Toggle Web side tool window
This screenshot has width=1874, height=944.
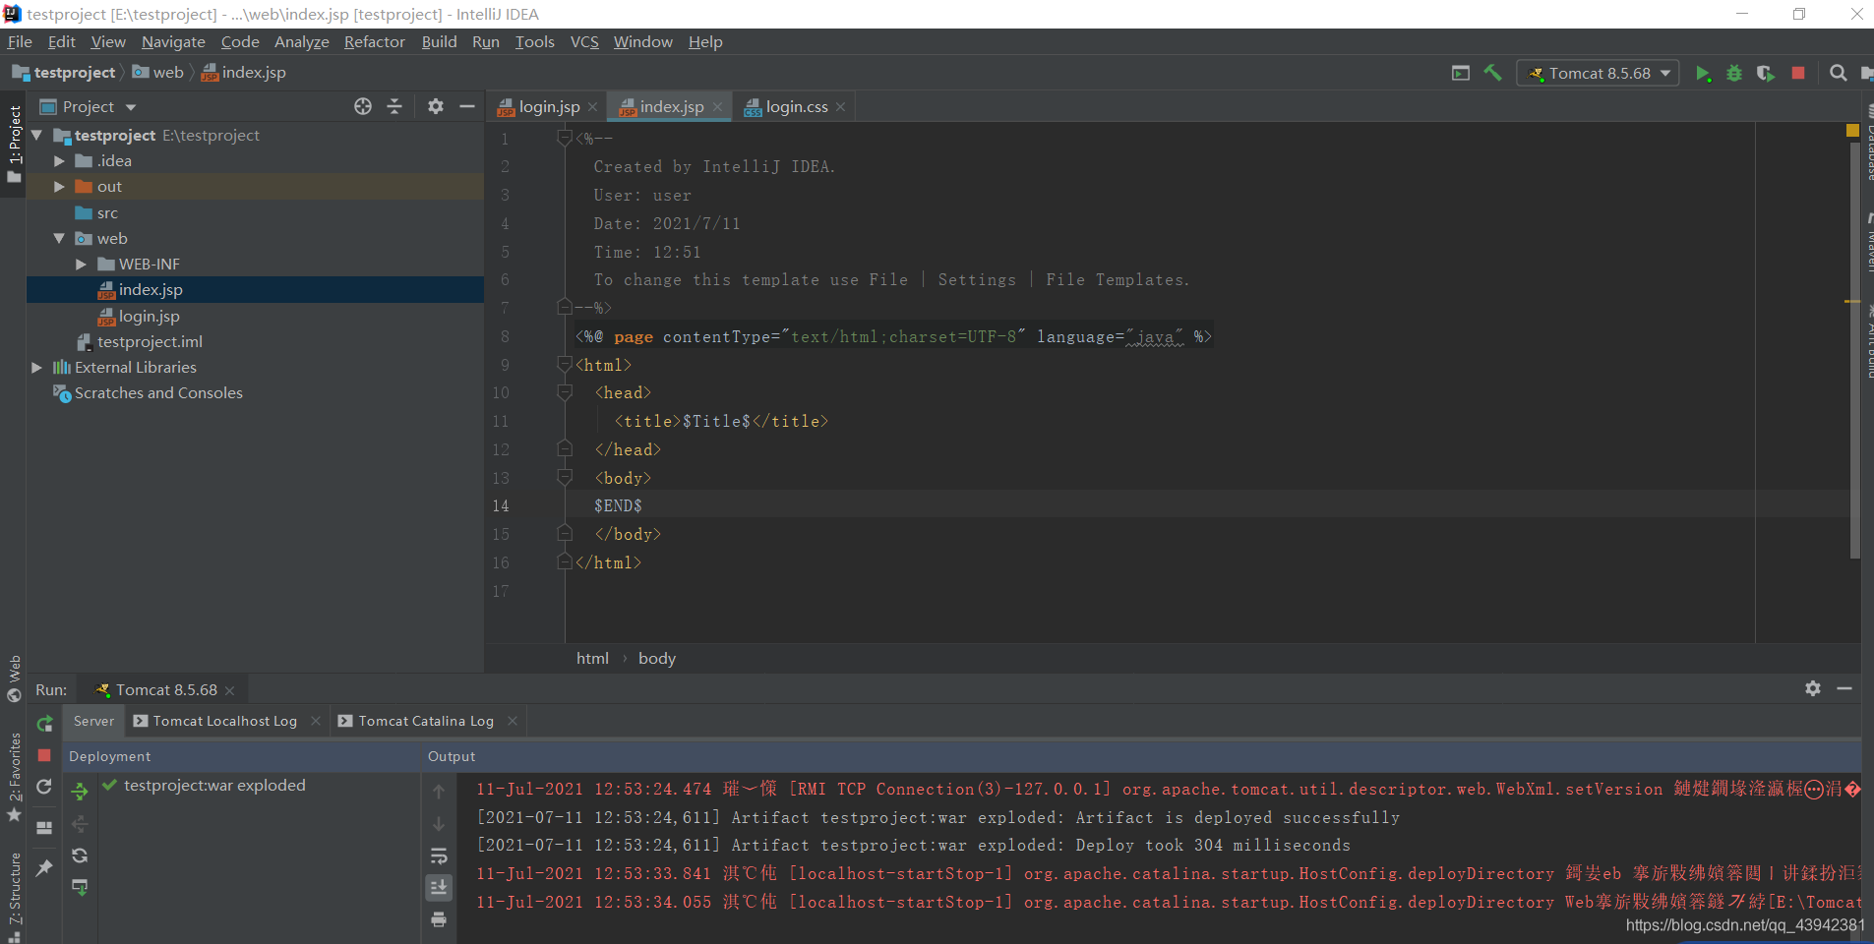[14, 678]
